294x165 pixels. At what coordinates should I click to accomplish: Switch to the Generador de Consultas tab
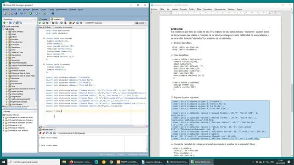[63, 27]
